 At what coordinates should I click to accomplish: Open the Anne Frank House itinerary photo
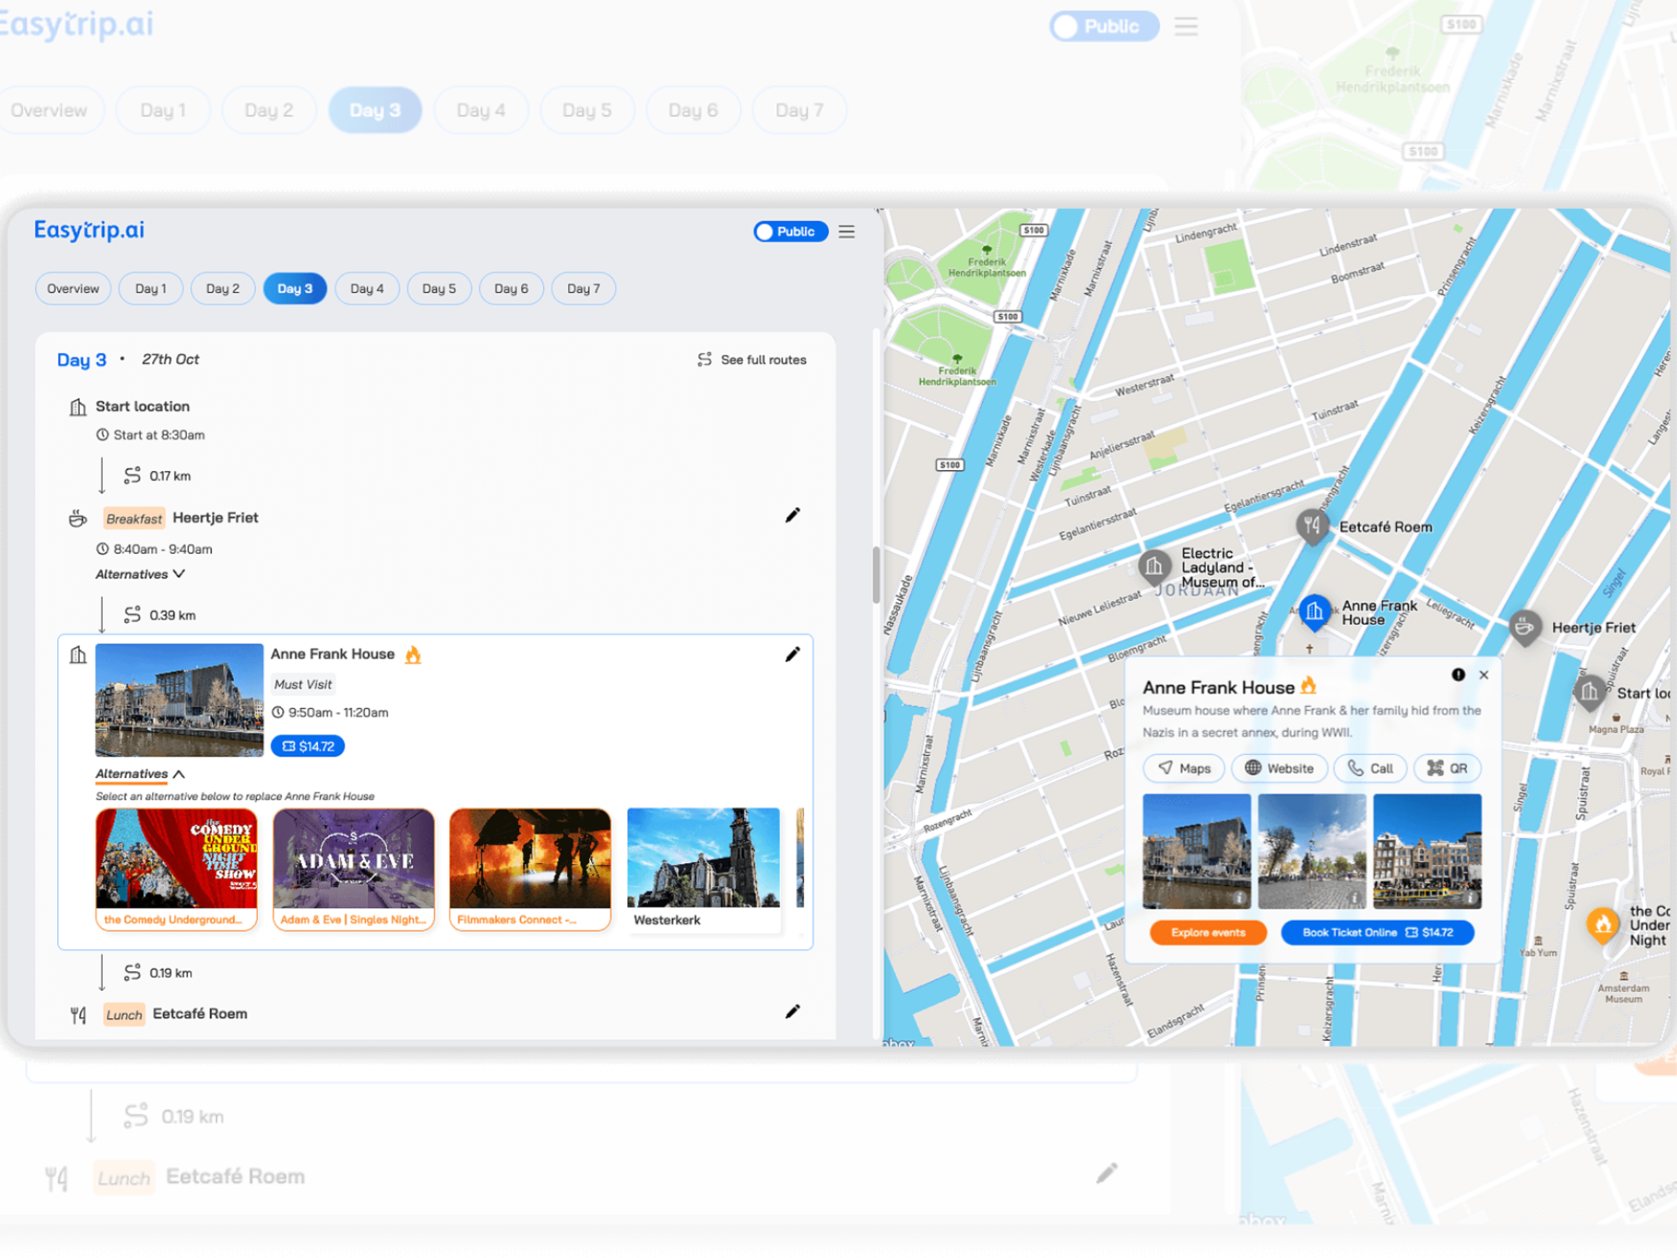pyautogui.click(x=179, y=700)
